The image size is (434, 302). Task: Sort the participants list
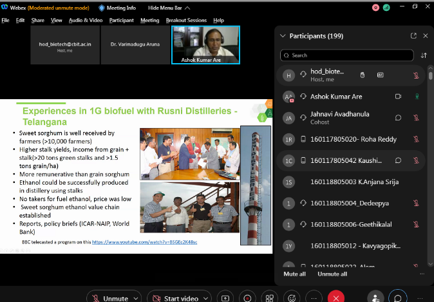pyautogui.click(x=424, y=55)
